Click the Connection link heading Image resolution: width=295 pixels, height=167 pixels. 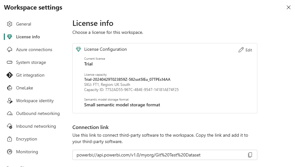(91, 127)
